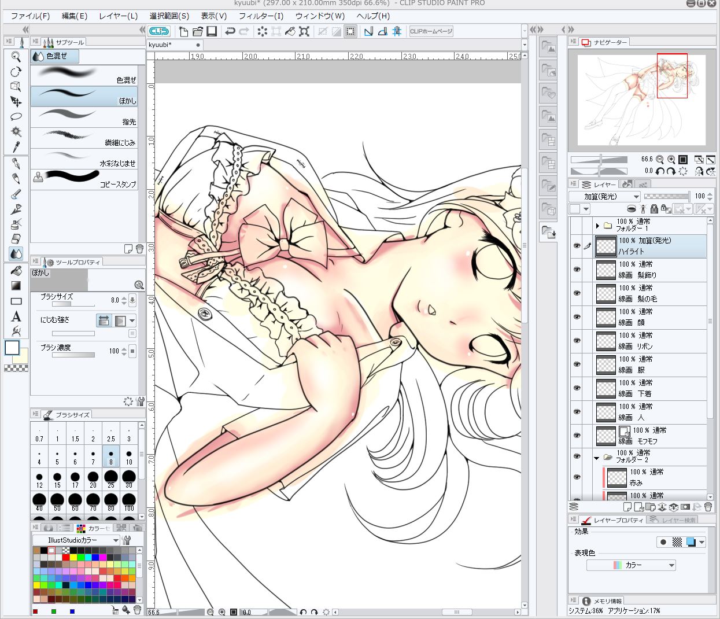
Task: Select the 繊維にじみ sub tool
Action: 84,138
